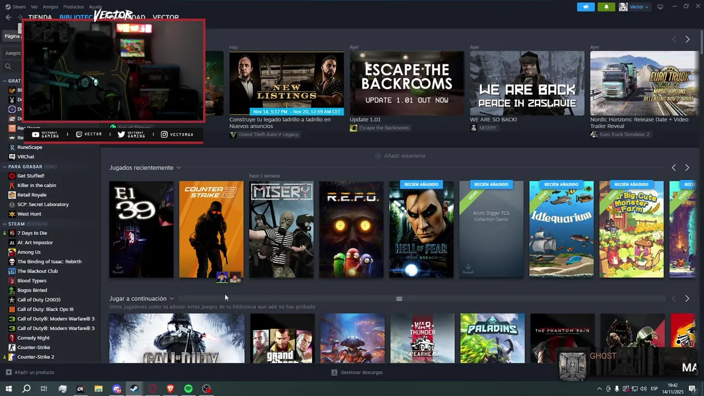Click the volume speaker tray icon
The image size is (704, 396).
[x=643, y=389]
